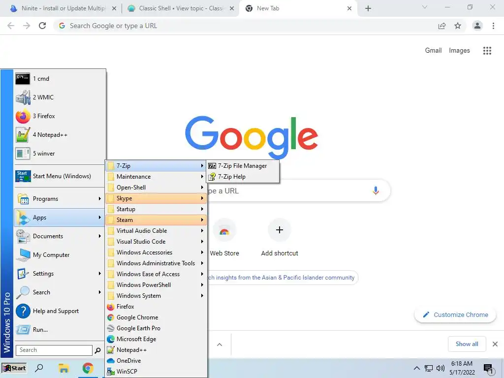Open the Google apps grid icon
The width and height of the screenshot is (504, 378).
(x=487, y=51)
